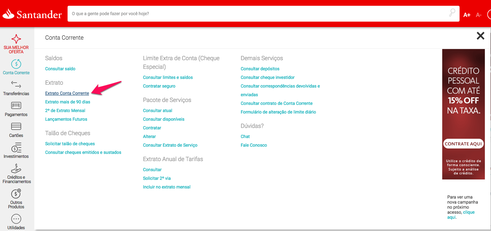This screenshot has width=491, height=231.
Task: Click CONTRATE AQUI button in ad
Action: click(x=464, y=144)
